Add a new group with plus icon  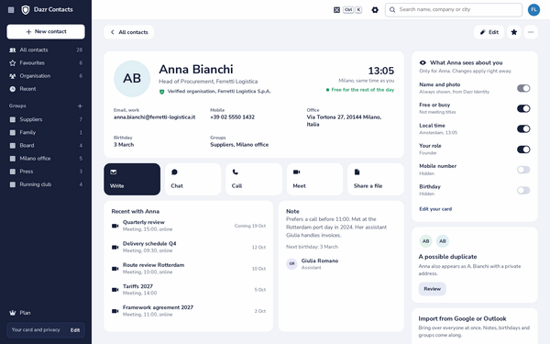point(80,106)
